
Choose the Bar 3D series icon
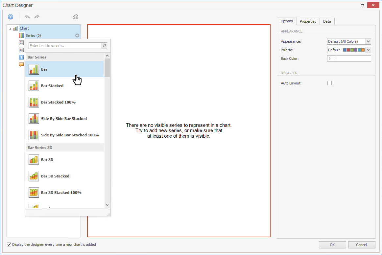(34, 160)
